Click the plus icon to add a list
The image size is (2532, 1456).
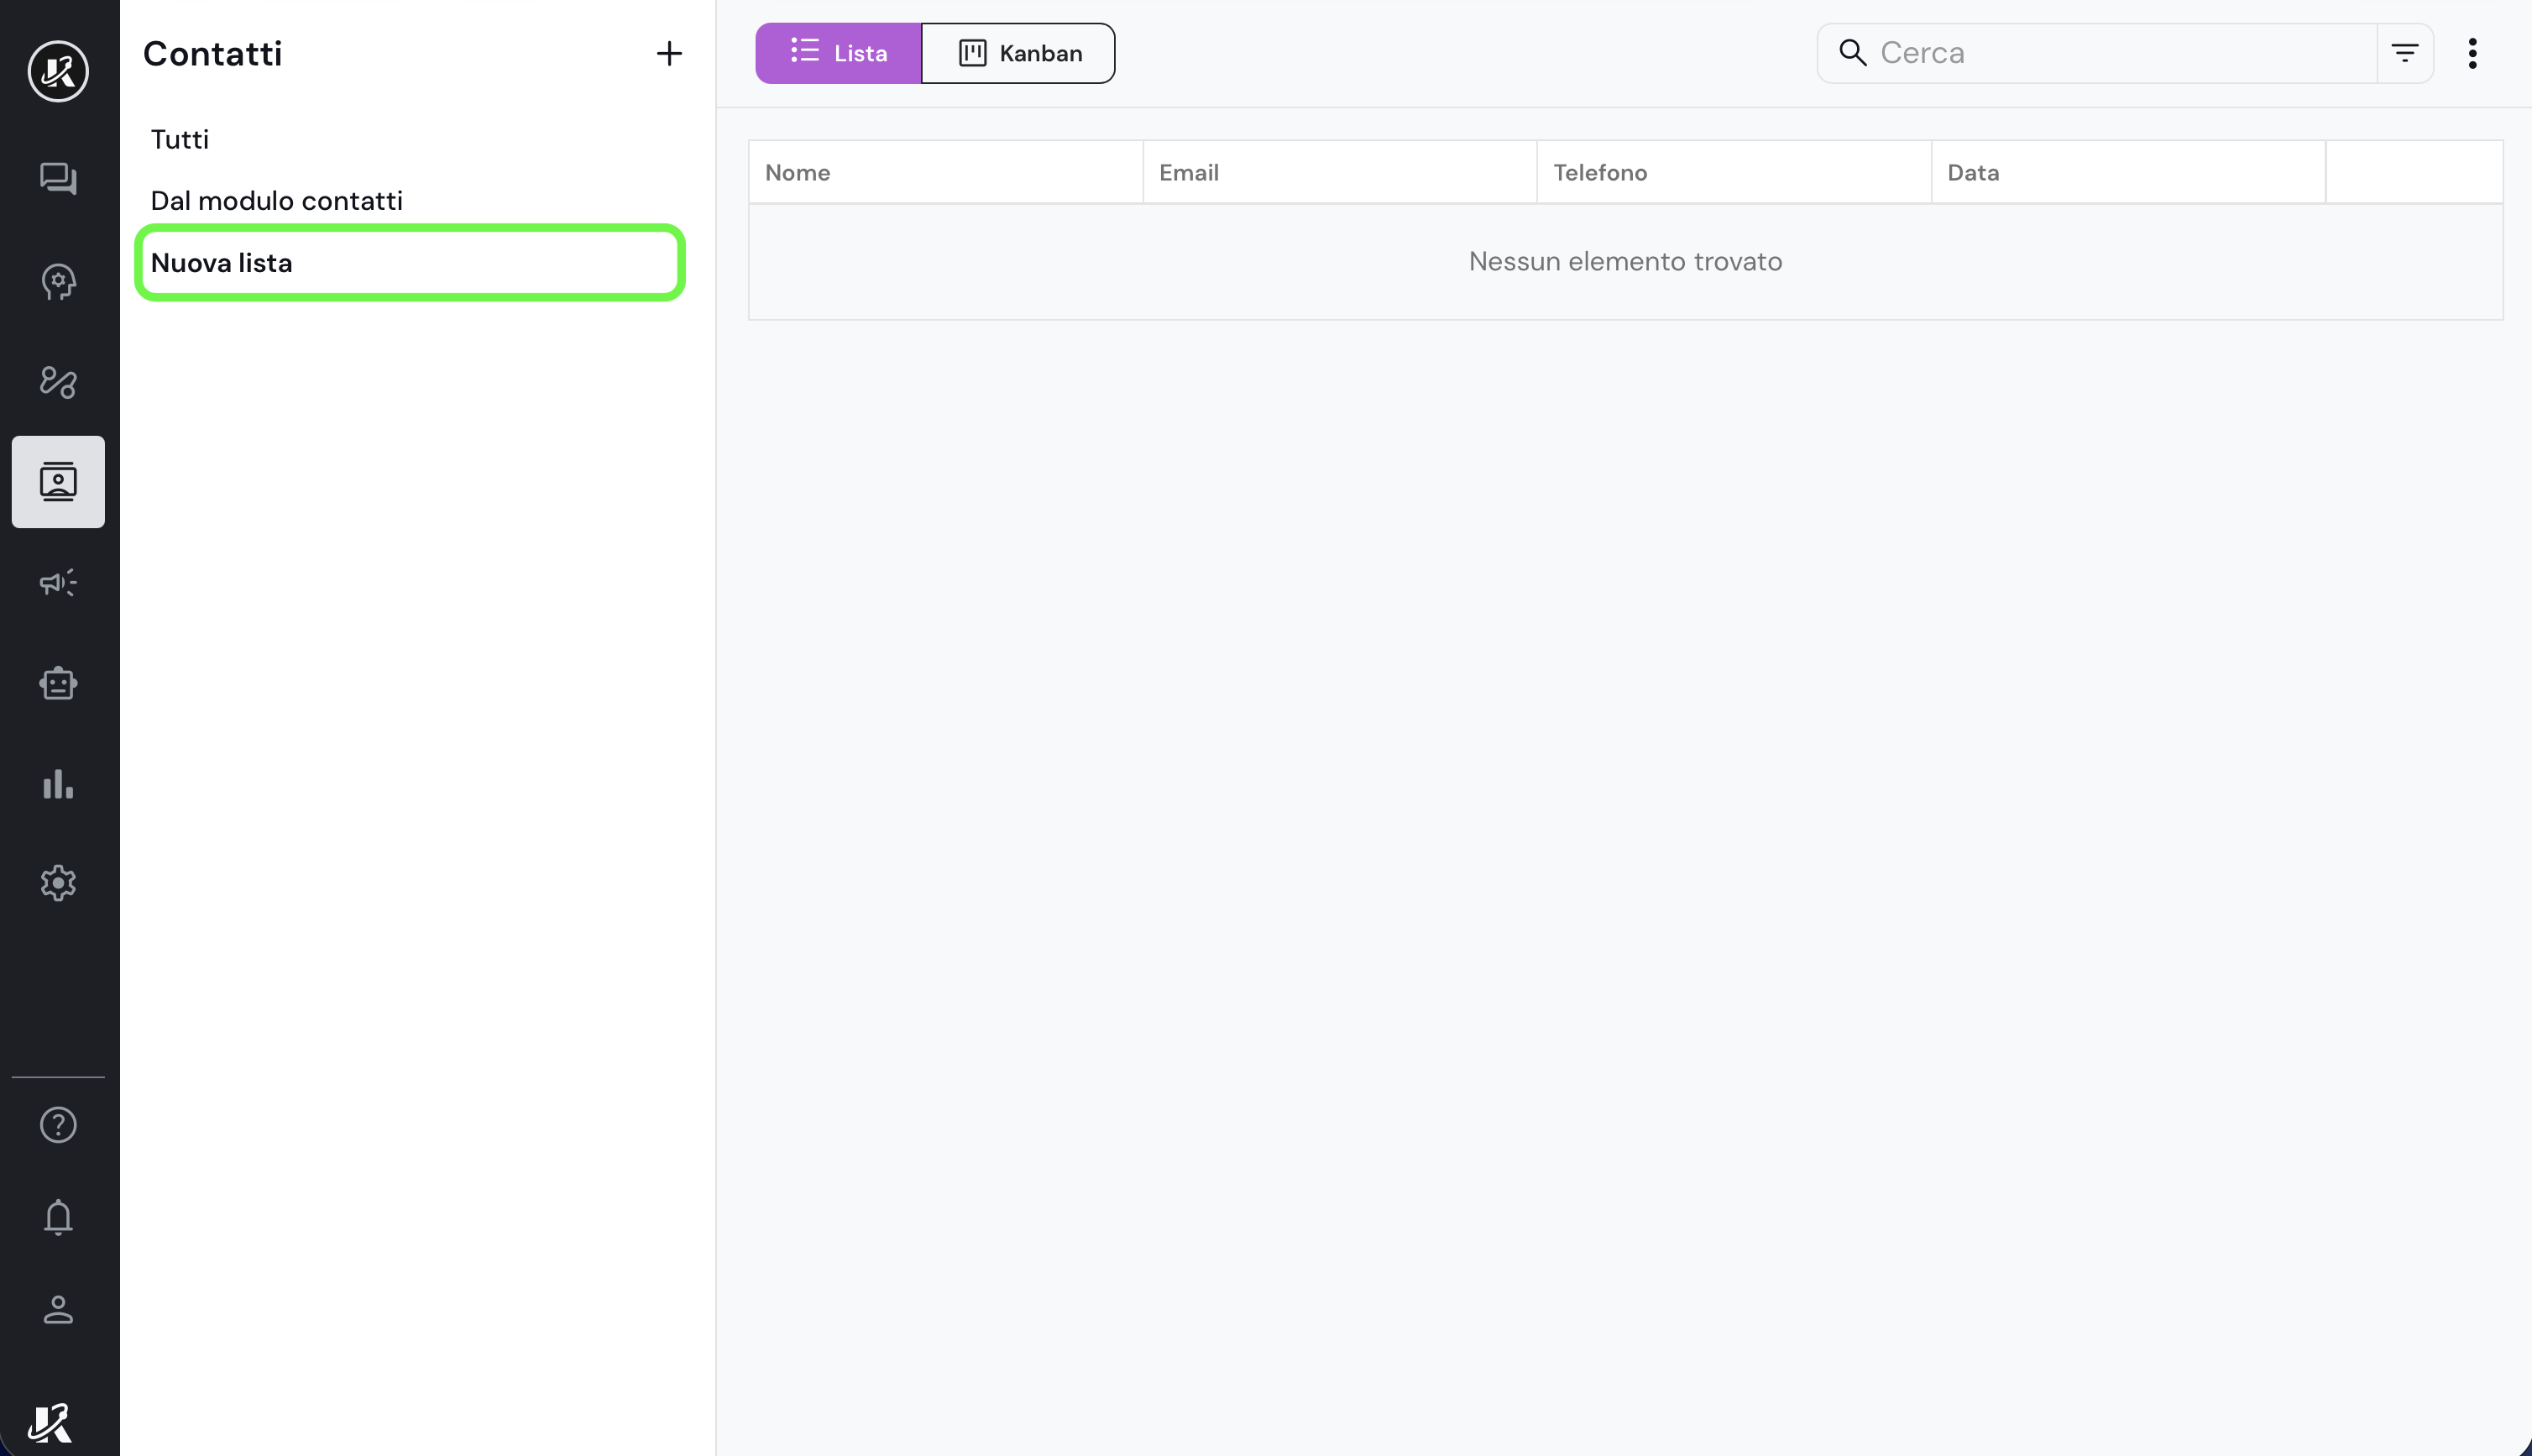[669, 53]
